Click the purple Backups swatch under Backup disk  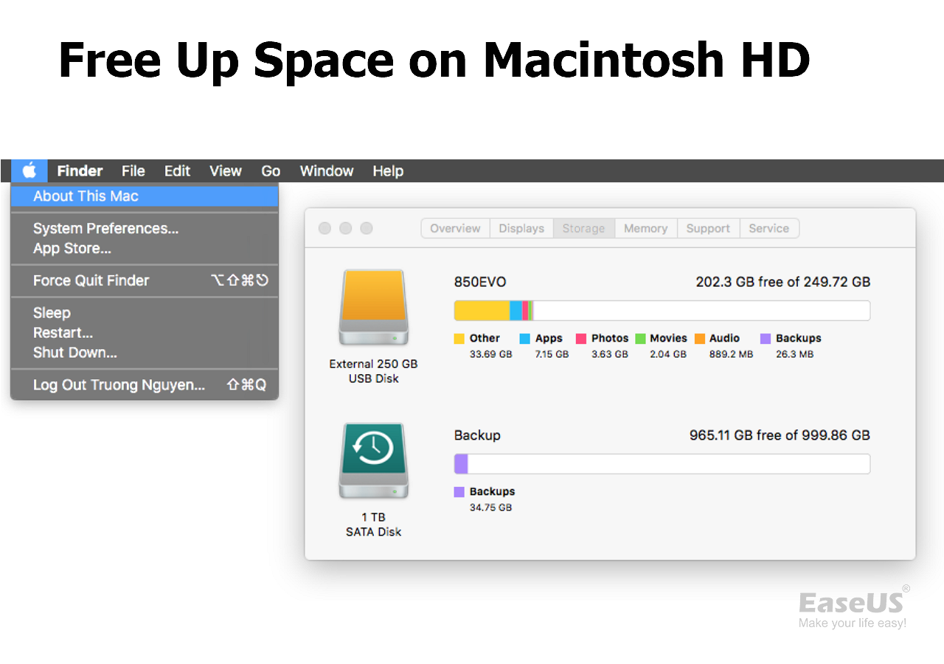(459, 492)
